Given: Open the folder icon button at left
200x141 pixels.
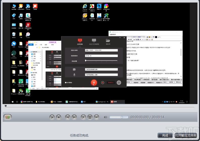Looking at the screenshot, I should point(8,117).
